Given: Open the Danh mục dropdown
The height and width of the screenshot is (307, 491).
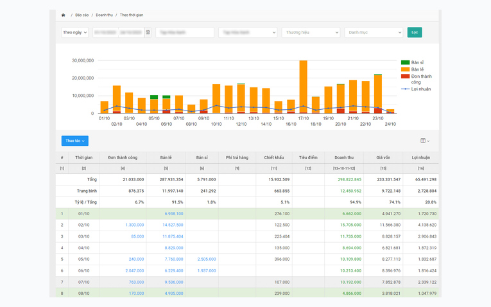Looking at the screenshot, I should [374, 32].
